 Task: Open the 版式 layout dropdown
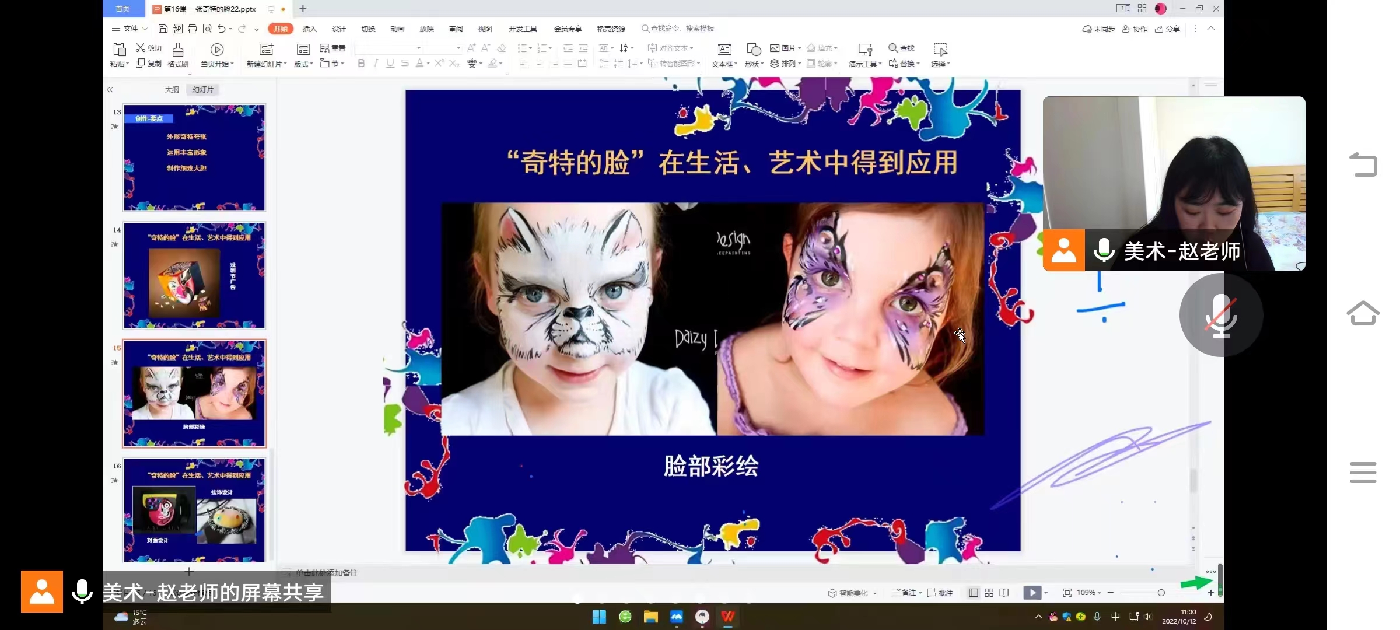(303, 64)
